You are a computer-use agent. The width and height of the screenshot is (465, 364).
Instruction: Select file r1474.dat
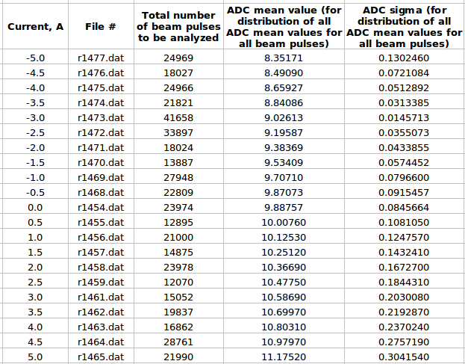click(101, 102)
